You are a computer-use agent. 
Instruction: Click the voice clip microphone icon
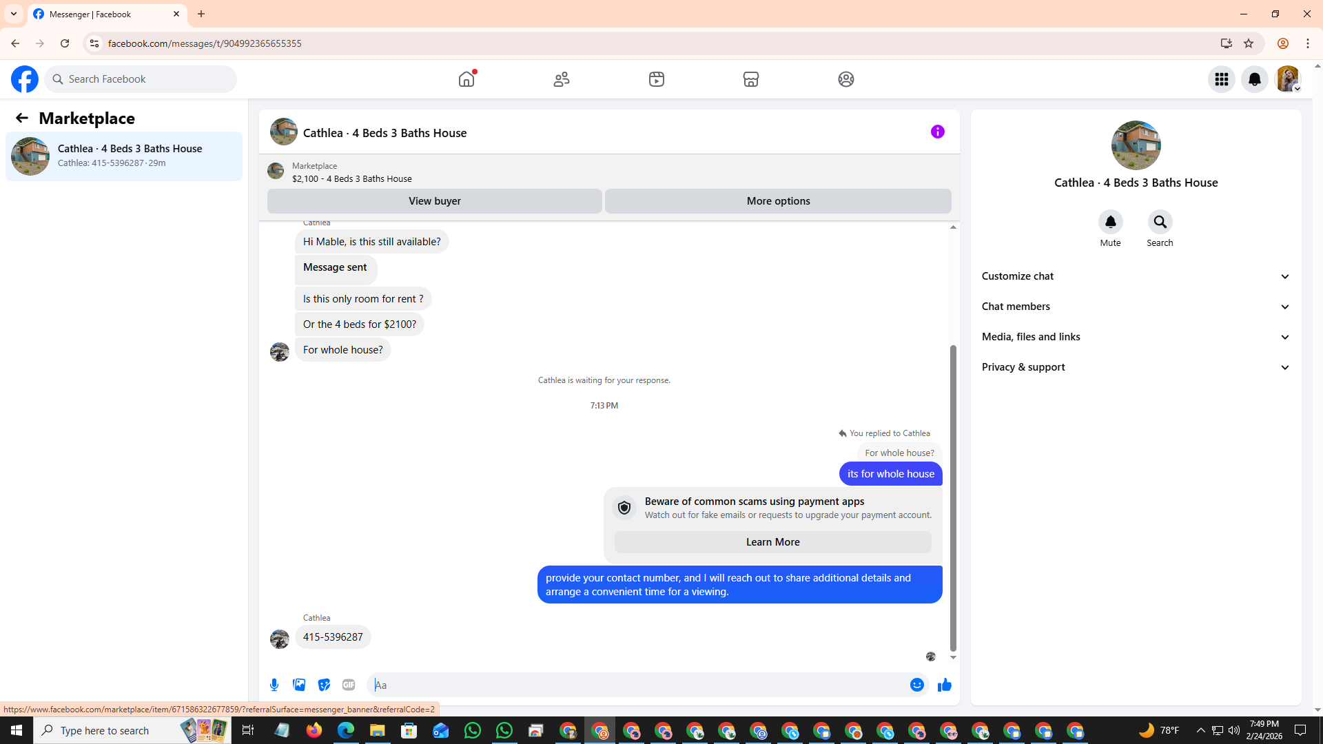274,685
